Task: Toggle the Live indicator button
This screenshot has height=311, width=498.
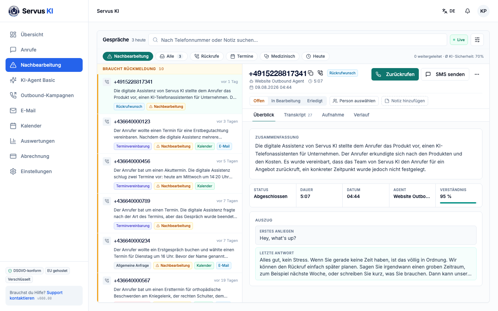Action: point(459,40)
